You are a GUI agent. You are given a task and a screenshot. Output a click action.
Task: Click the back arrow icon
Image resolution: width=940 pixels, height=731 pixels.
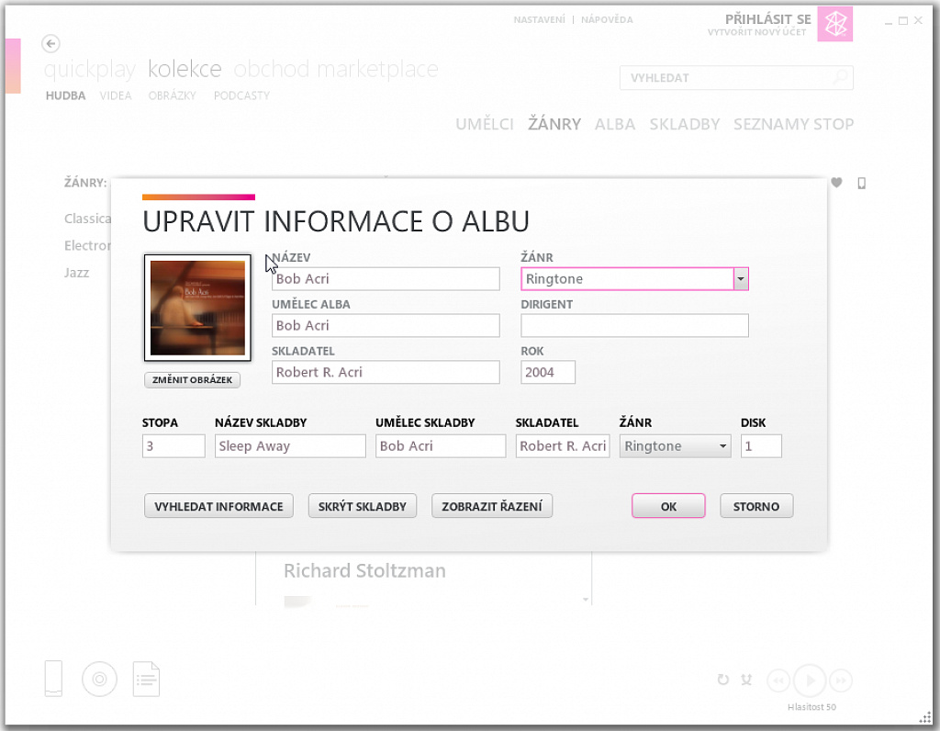(51, 44)
